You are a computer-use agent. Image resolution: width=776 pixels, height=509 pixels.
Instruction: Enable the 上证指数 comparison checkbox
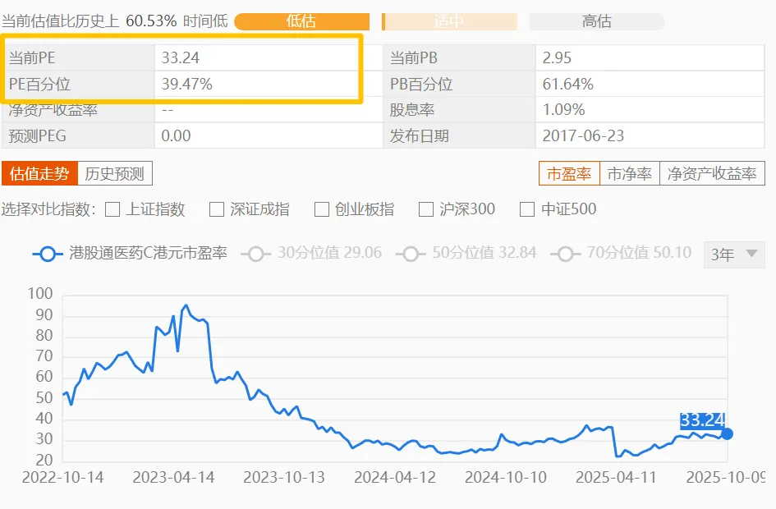pyautogui.click(x=112, y=209)
